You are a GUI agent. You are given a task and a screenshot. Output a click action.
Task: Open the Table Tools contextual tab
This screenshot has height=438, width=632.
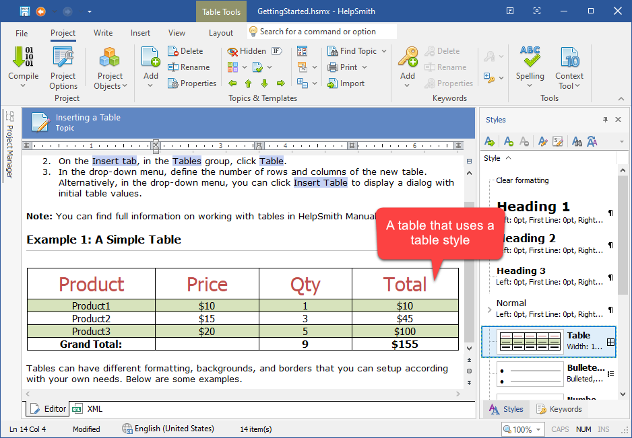coord(221,11)
